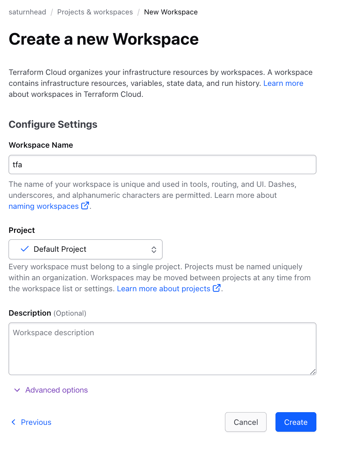Change the project using the Project combo box
This screenshot has width=360, height=463.
[85, 249]
